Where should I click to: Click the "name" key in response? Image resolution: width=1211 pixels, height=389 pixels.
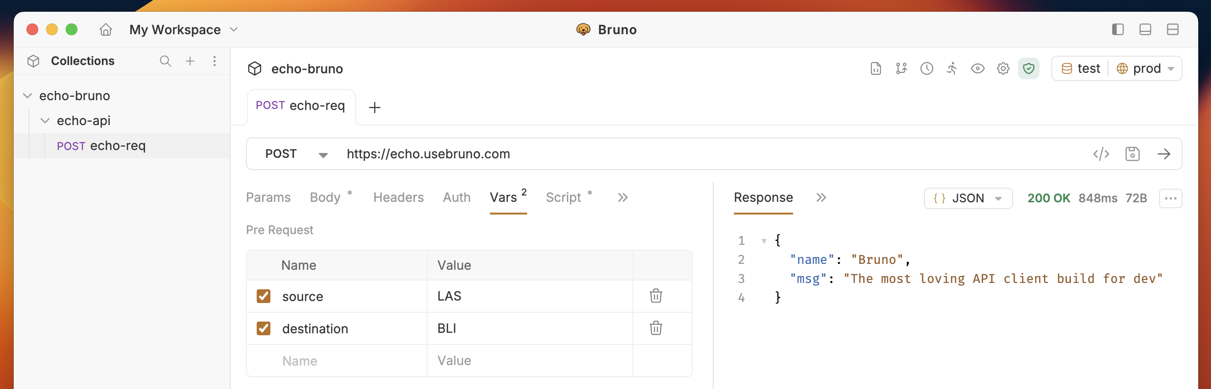tap(812, 260)
